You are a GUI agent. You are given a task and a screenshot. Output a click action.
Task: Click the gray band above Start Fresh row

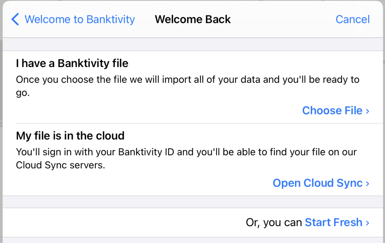[x=193, y=202]
